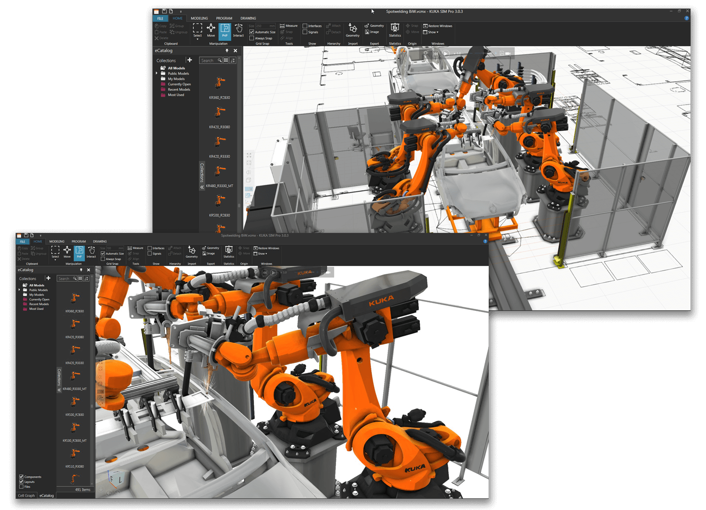Select the KR420_R3080 thumbnail in the back window
Screen dimensions: 706x510
pos(220,113)
